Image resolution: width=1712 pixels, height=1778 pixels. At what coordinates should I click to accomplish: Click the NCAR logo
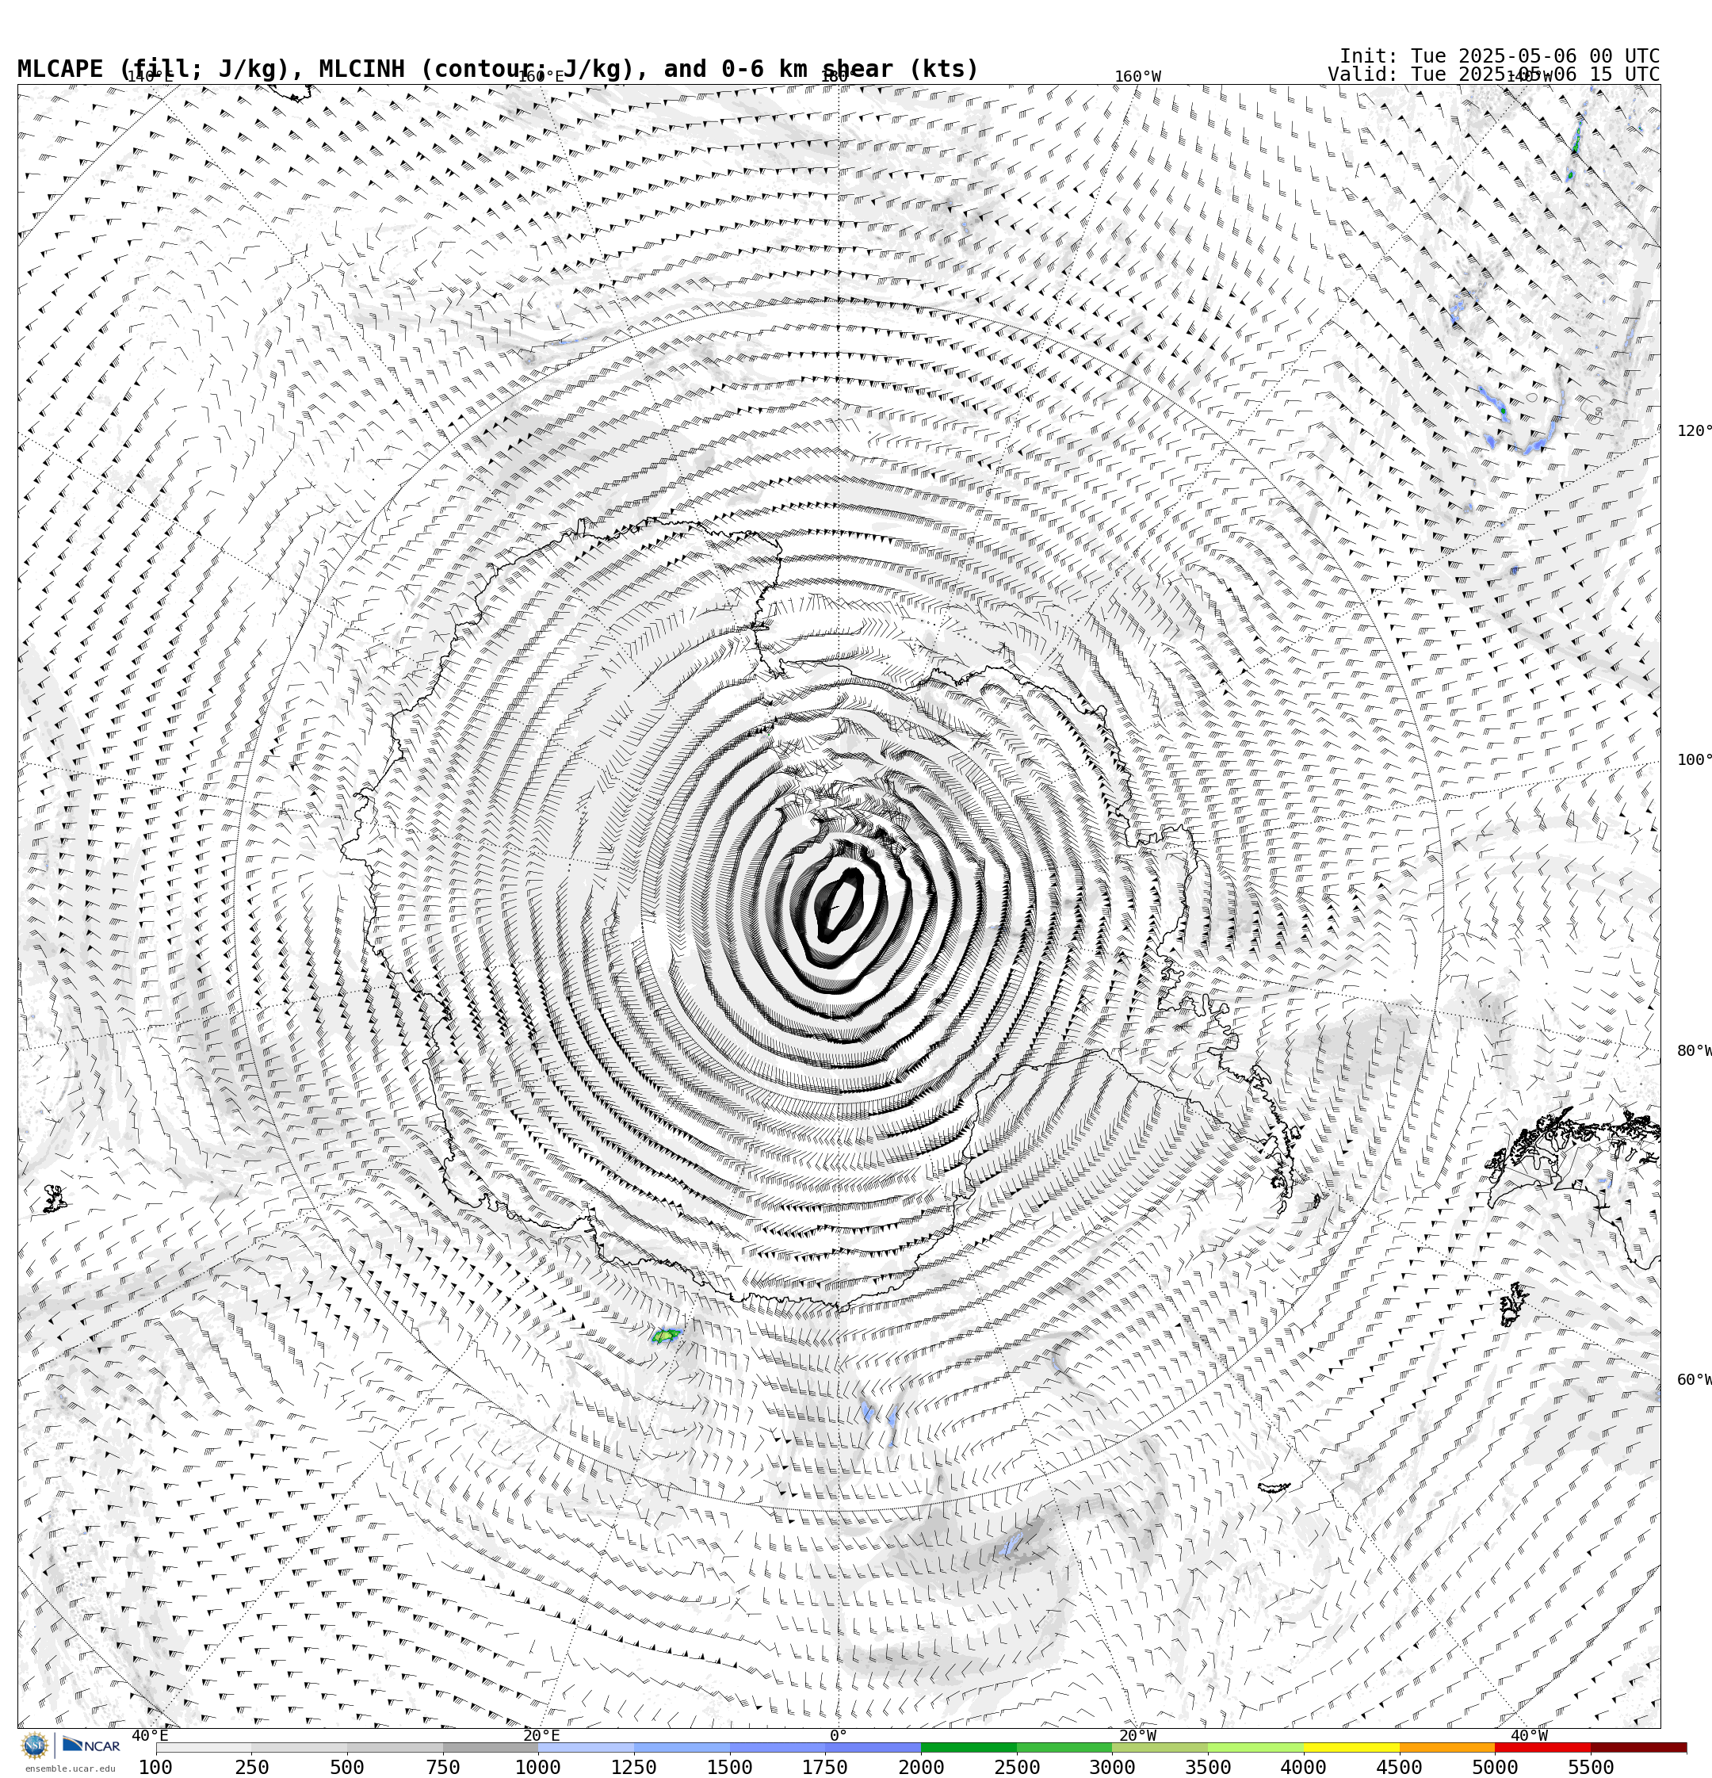click(x=90, y=1745)
